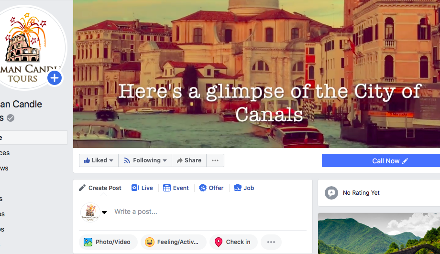This screenshot has width=440, height=254.
Task: Check in with location pin
Action: pyautogui.click(x=233, y=242)
